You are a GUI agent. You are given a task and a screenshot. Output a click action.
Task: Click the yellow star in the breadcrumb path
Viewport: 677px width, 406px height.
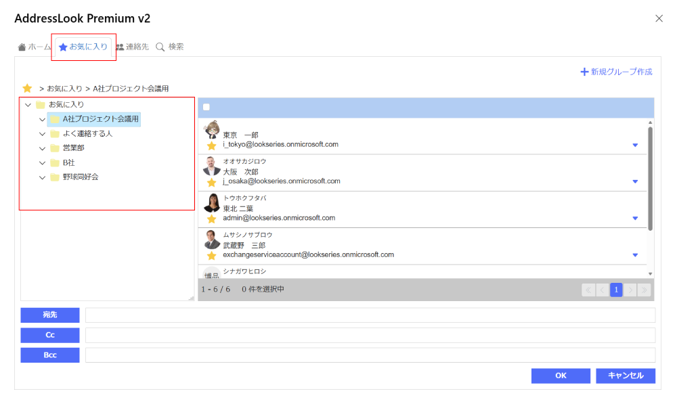pos(27,89)
